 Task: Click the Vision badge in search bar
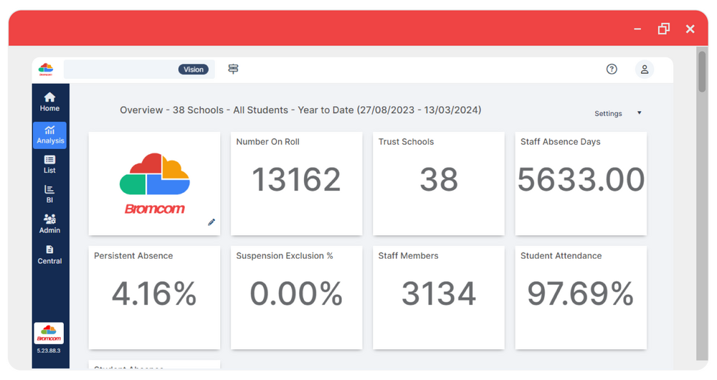[x=194, y=70]
